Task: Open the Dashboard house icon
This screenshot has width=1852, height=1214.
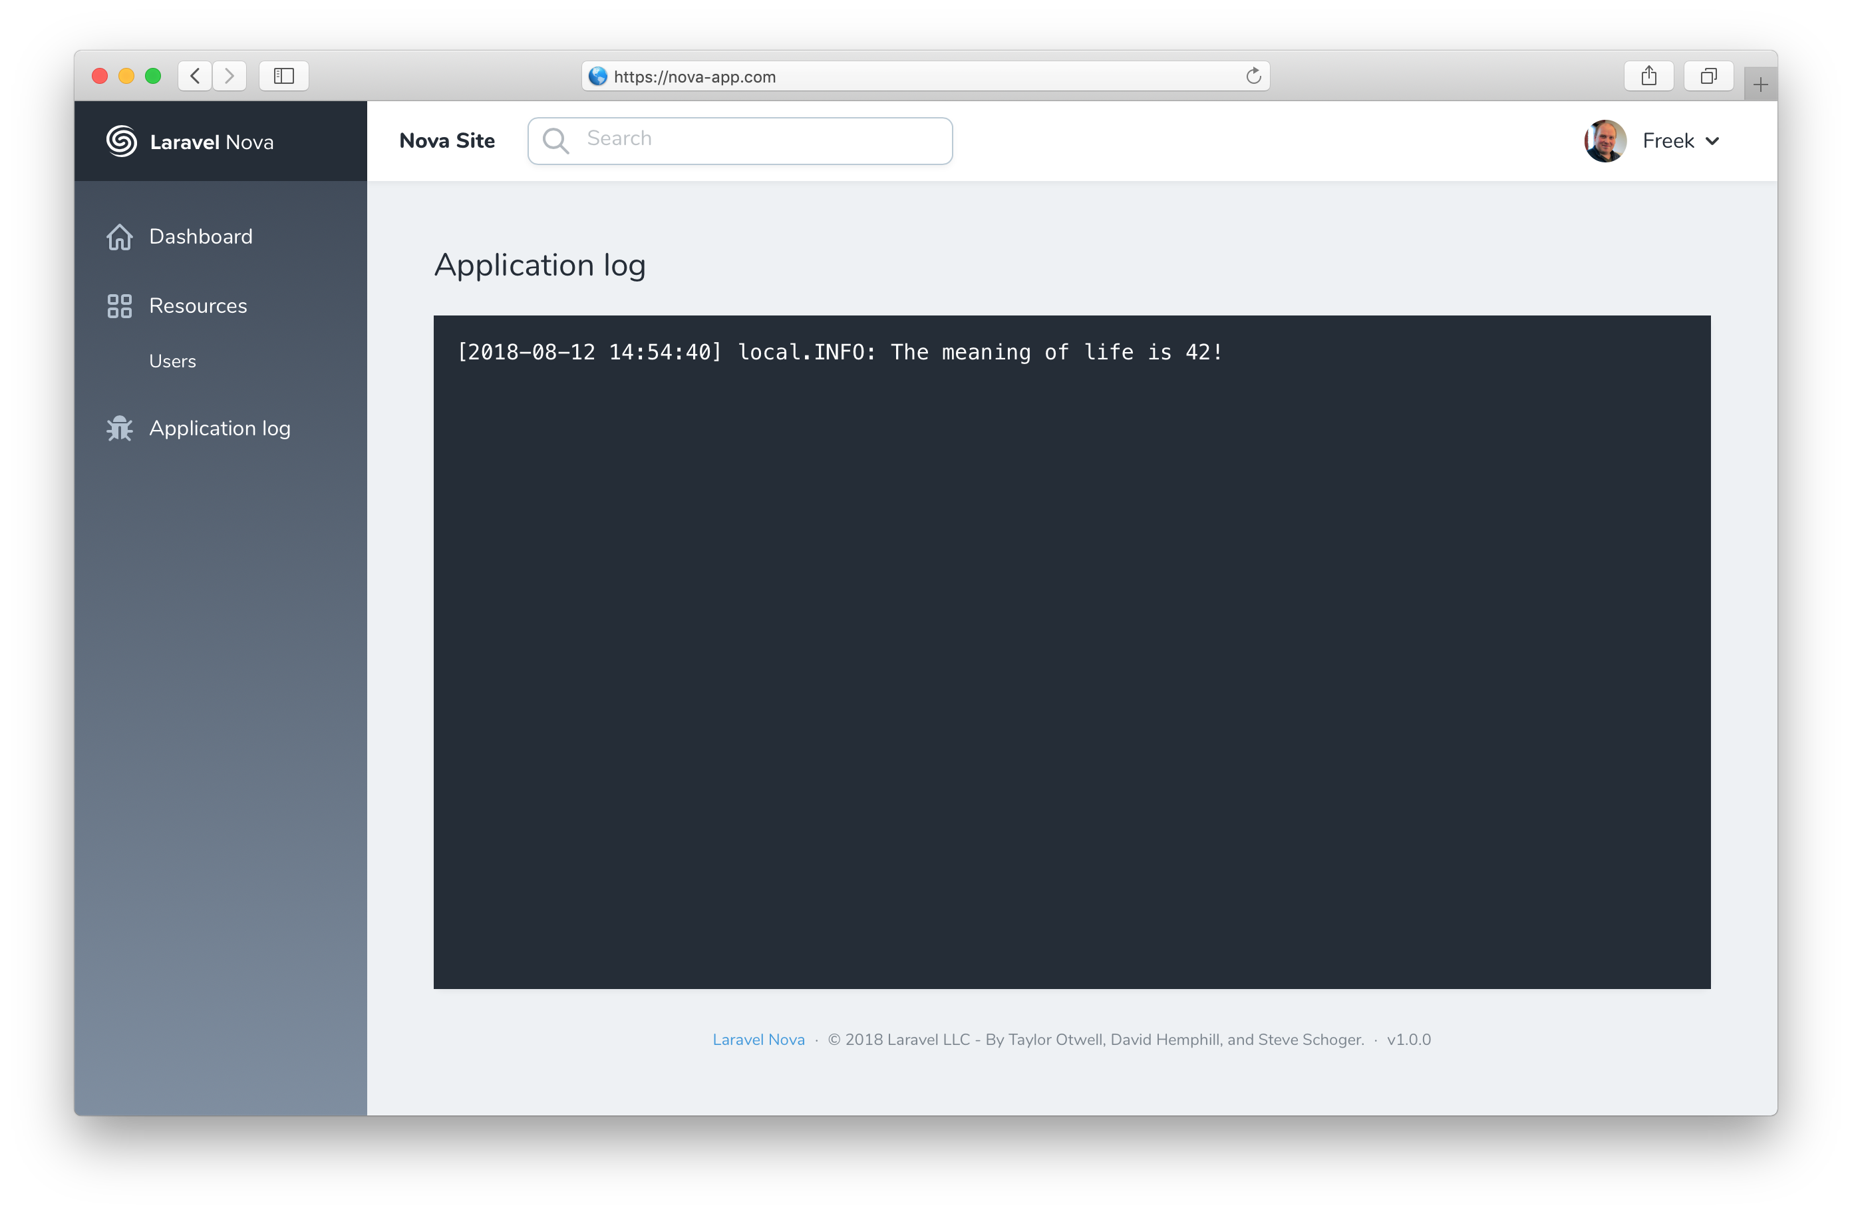Action: tap(119, 237)
